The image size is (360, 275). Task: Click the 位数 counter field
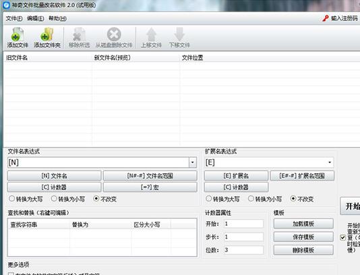tap(243, 250)
